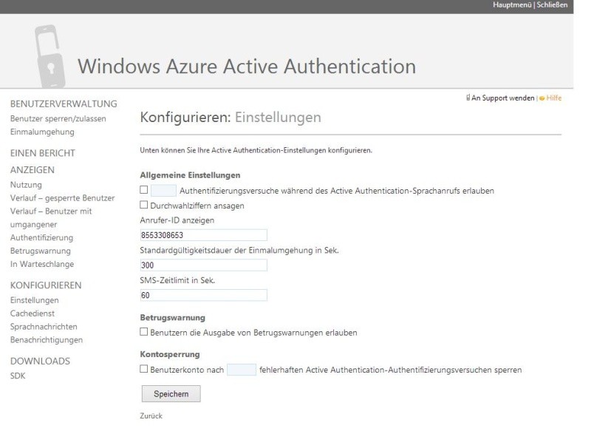The image size is (591, 434).
Task: Select the Standardgültigkeitsdauer field showing 300
Action: 203,265
